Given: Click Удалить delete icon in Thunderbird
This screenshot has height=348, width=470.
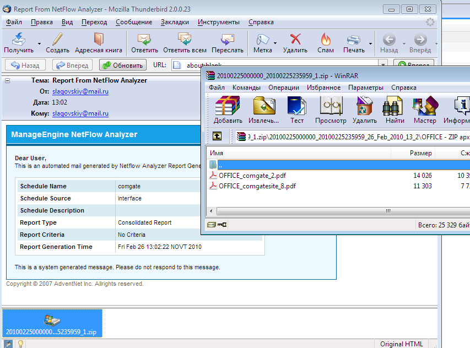Looking at the screenshot, I should coord(295,43).
